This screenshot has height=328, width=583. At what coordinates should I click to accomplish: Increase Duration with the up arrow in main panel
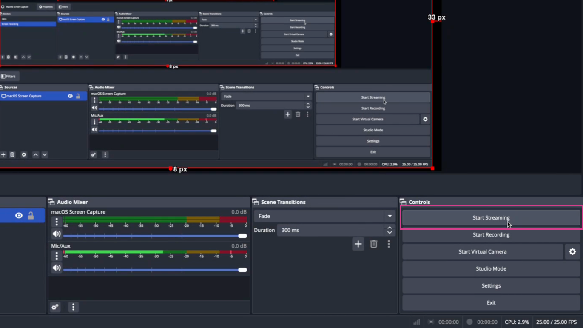(x=390, y=228)
